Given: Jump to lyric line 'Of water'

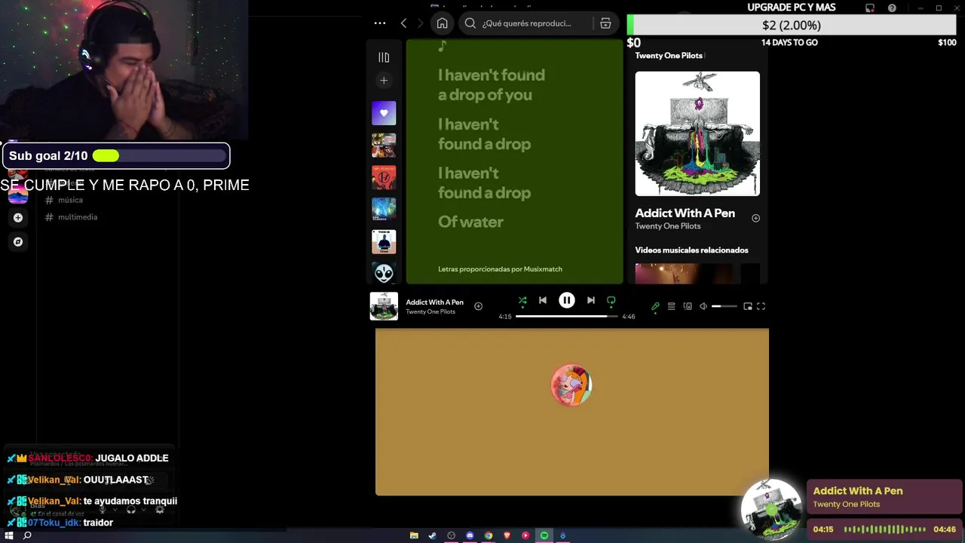Looking at the screenshot, I should [x=470, y=222].
